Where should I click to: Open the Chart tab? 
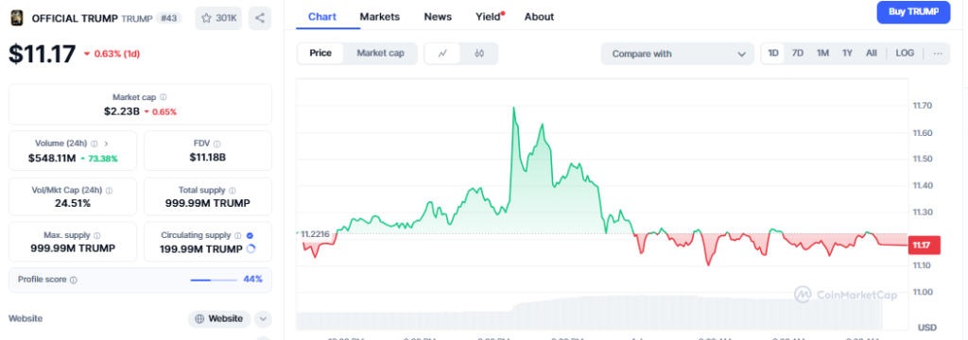[x=322, y=17]
